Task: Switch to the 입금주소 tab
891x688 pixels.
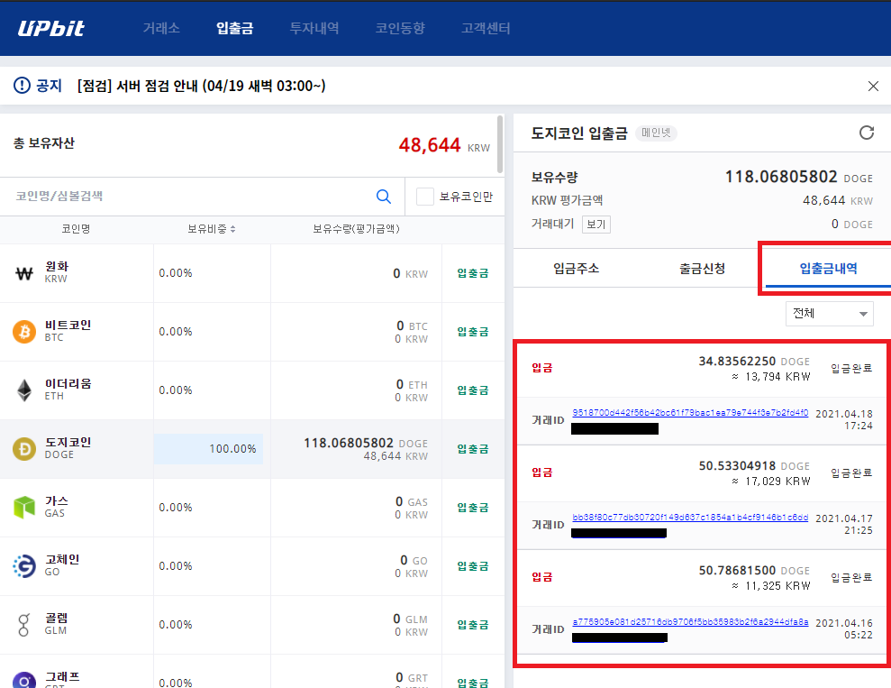Action: [577, 269]
